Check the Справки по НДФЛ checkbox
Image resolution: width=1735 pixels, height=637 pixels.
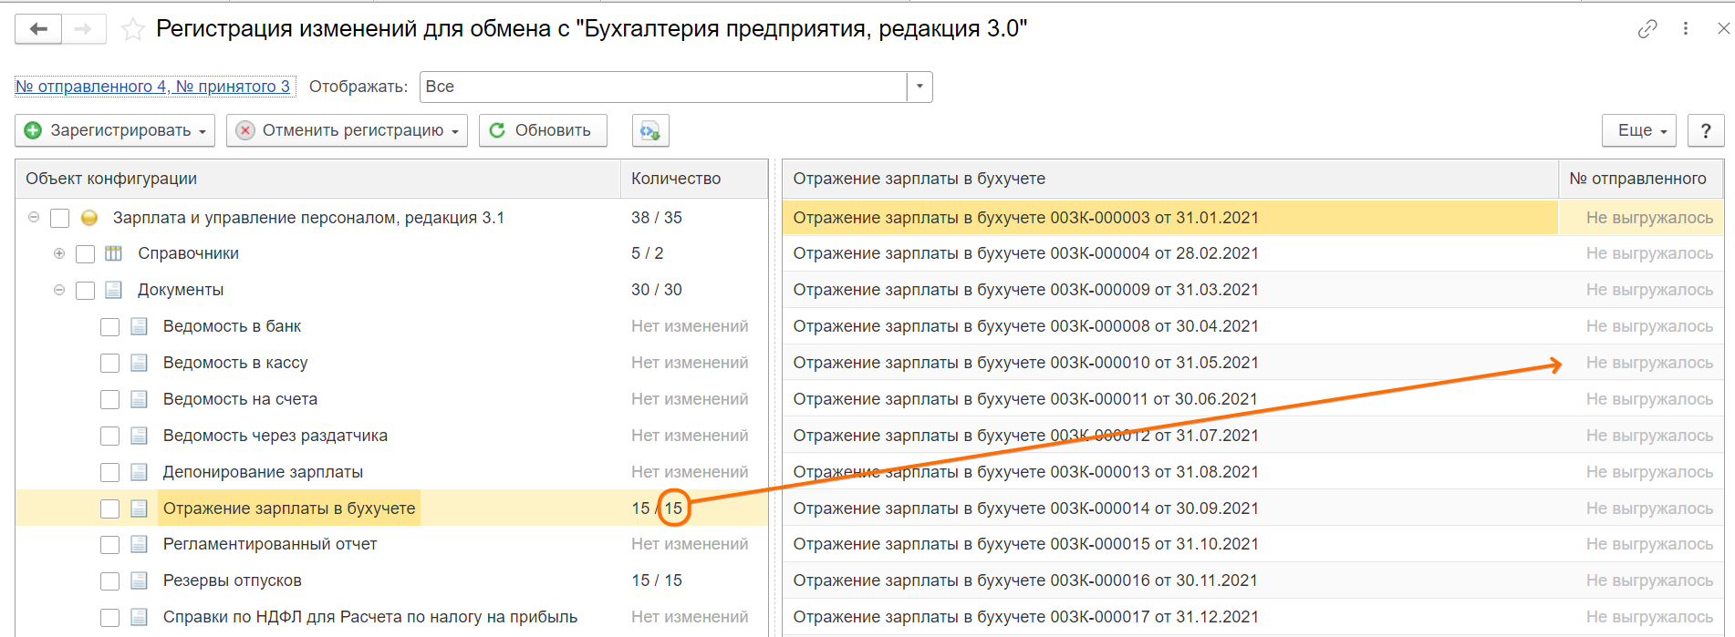110,617
